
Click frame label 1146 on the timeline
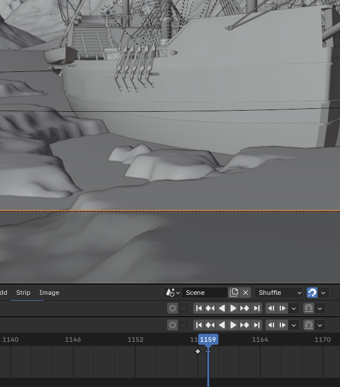pyautogui.click(x=73, y=339)
